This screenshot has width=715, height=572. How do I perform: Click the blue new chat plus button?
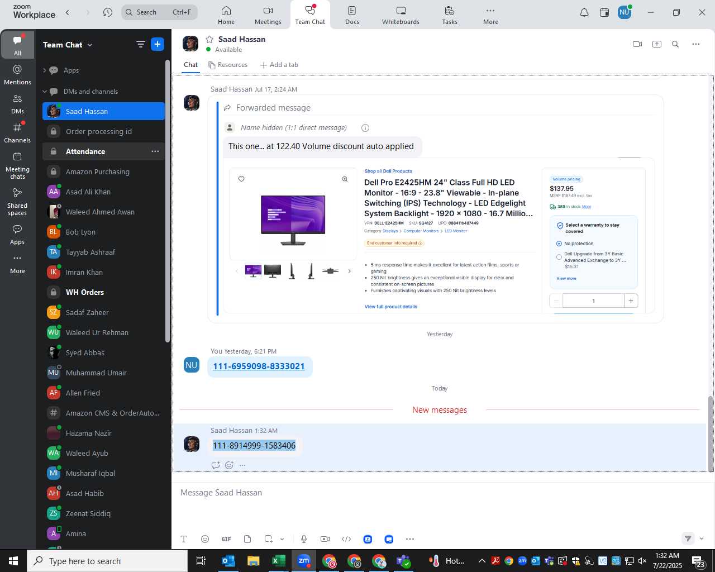tap(158, 44)
